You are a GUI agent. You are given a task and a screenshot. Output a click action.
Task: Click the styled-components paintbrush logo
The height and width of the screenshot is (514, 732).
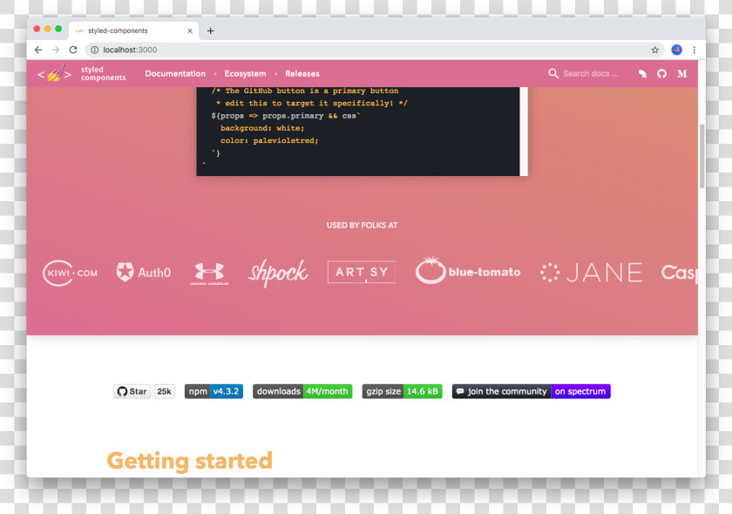(54, 74)
